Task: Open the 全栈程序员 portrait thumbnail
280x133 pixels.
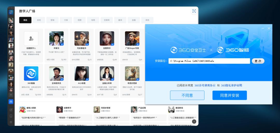Action: (x=57, y=73)
